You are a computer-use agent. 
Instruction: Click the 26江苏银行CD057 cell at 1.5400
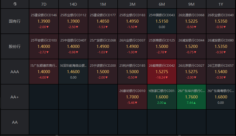click(221, 72)
